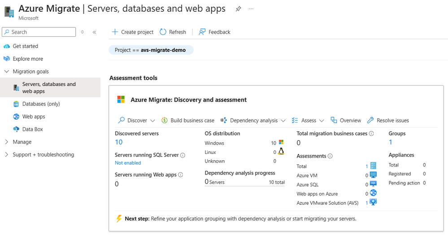This screenshot has height=235, width=448.
Task: Click the info icon beside SQL Server
Action: tap(183, 155)
